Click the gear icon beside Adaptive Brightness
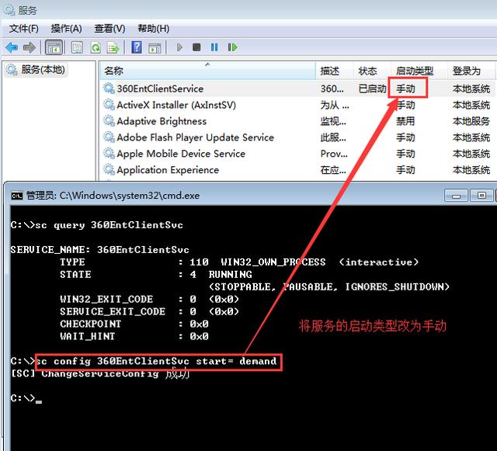Viewport: 497px width, 451px height. point(109,121)
